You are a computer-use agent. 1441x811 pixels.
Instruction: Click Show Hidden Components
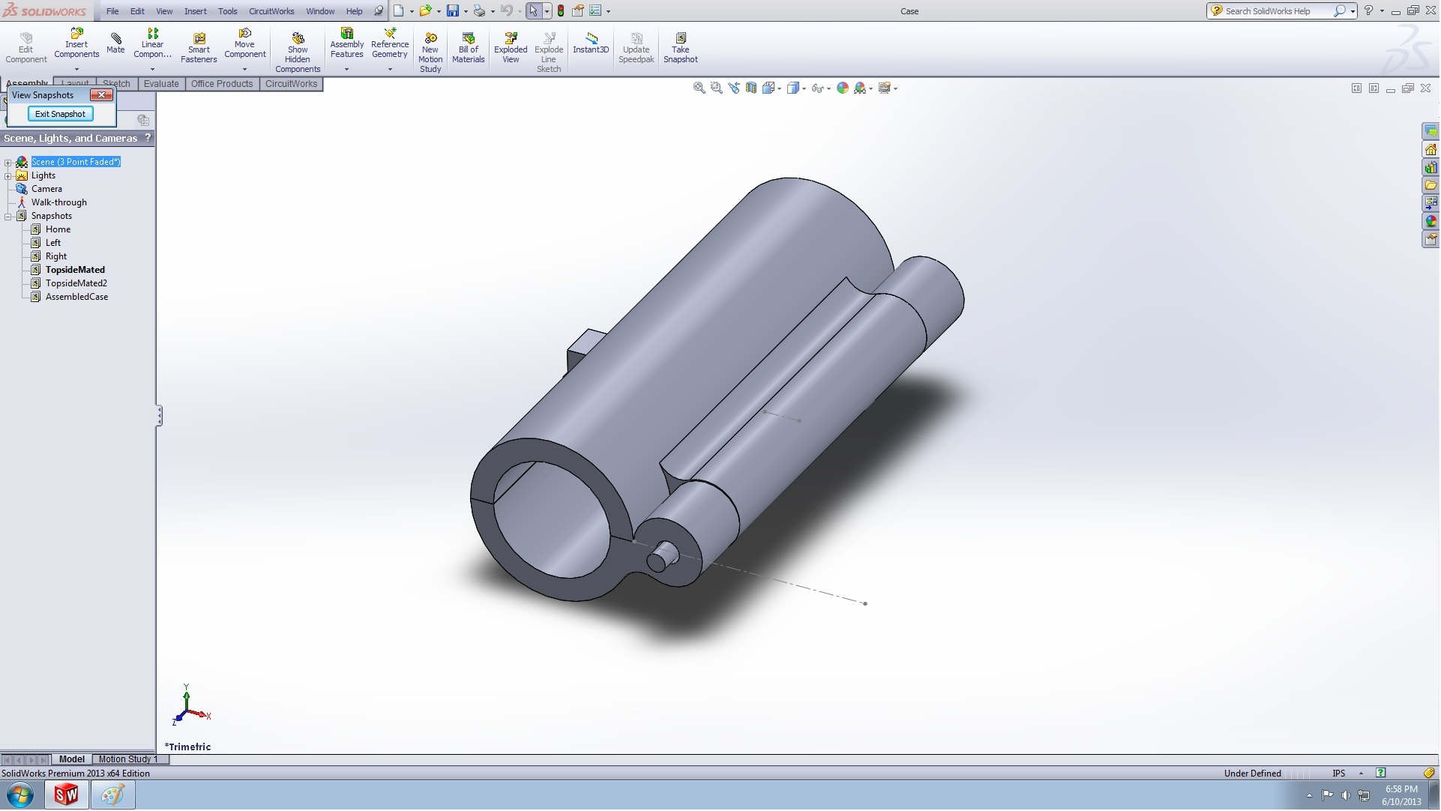pos(298,52)
